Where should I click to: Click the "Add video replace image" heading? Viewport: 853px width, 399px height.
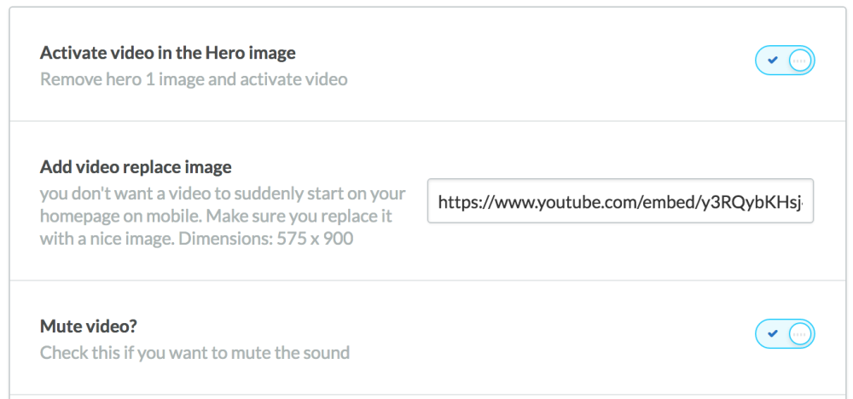tap(136, 167)
